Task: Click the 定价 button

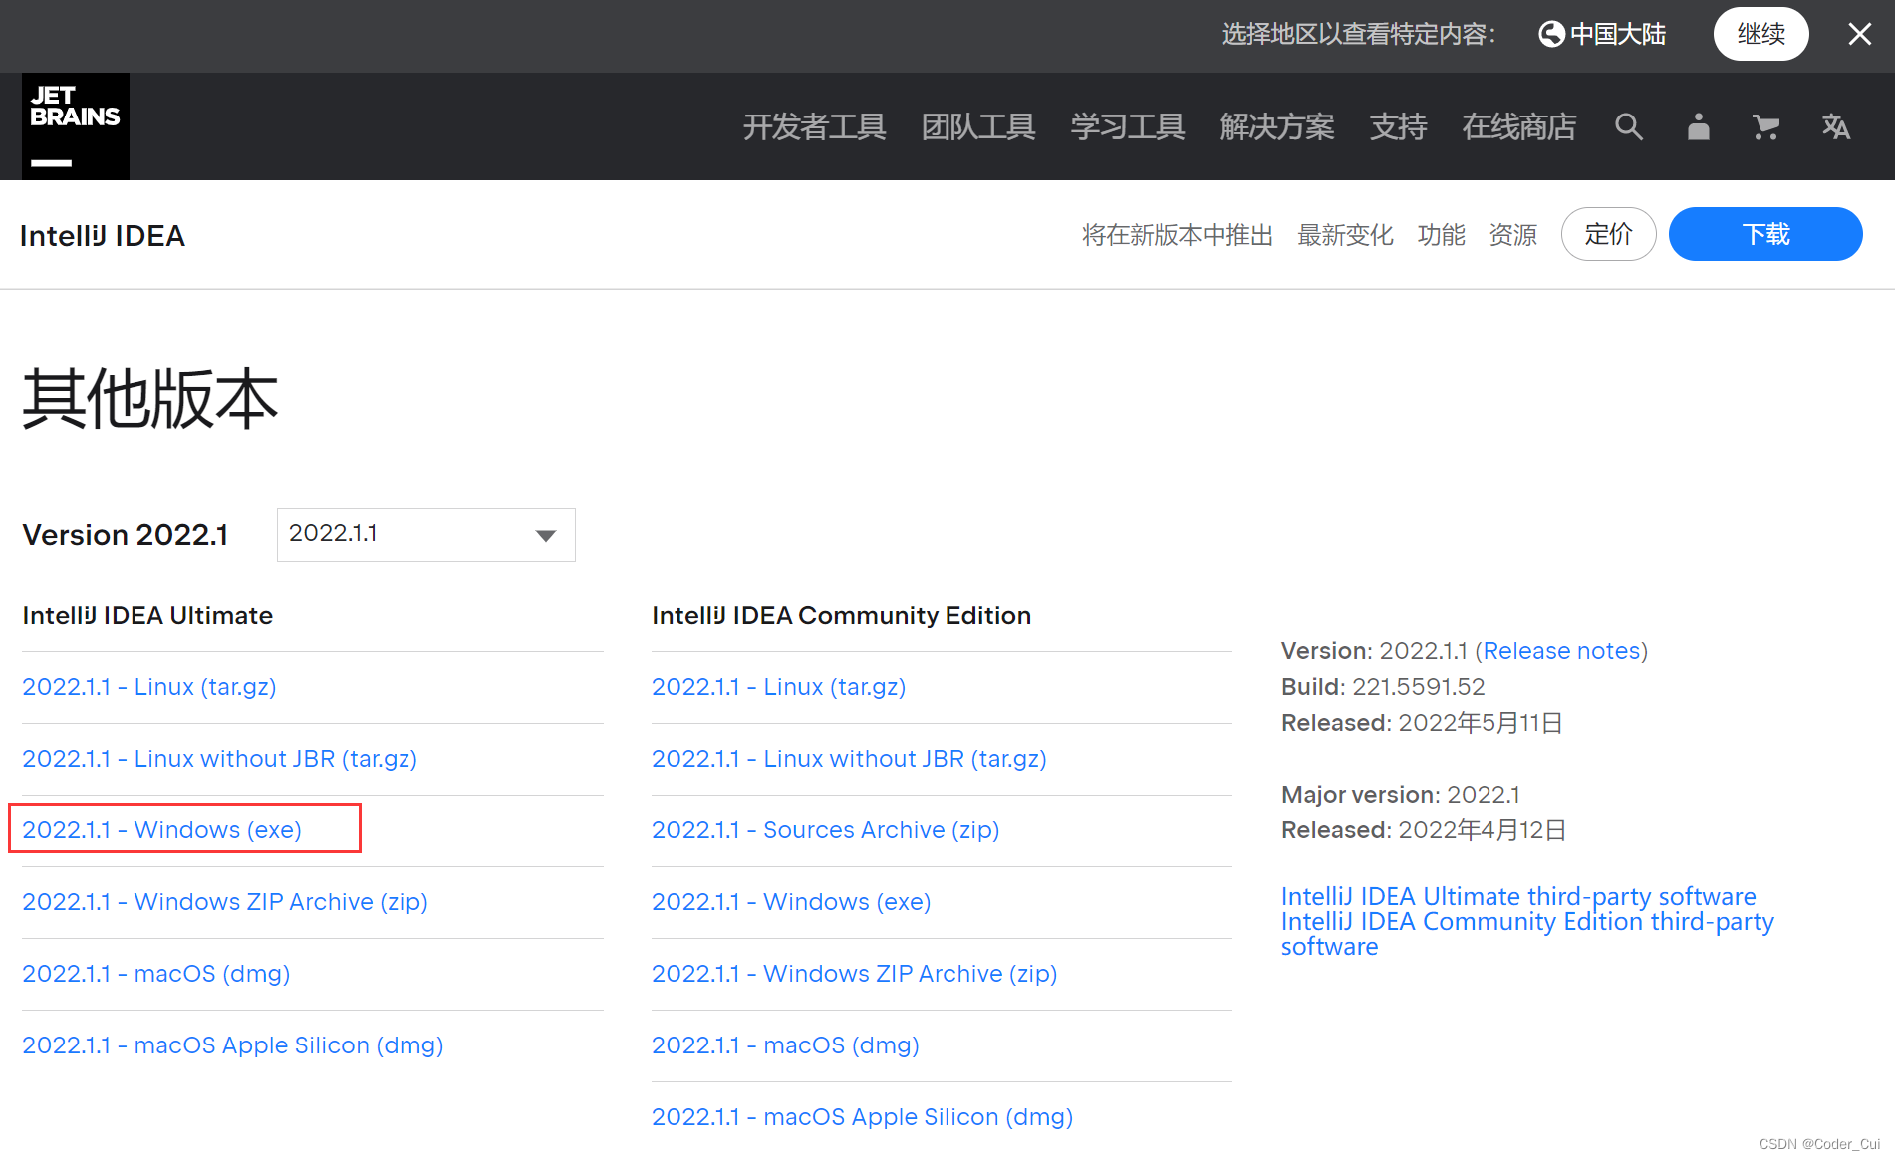Action: (x=1608, y=234)
